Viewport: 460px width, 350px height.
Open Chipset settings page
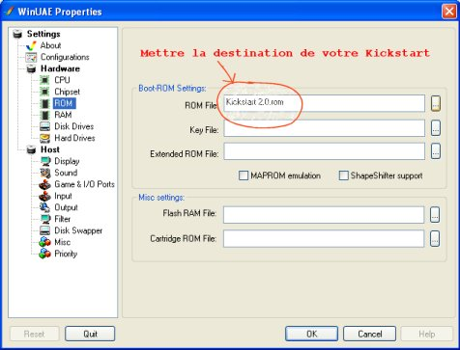[x=67, y=92]
